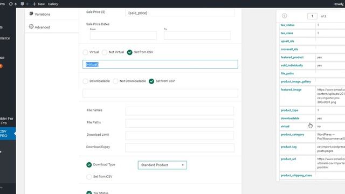345x194 pixels.
Task: Click the Variations list icon
Action: point(31,13)
